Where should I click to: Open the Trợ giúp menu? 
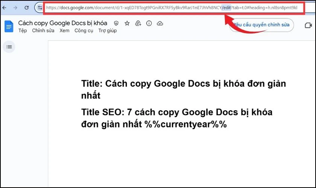108,30
